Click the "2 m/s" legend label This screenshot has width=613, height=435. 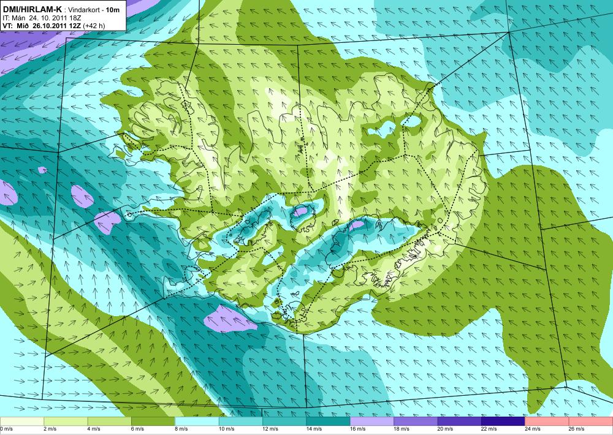click(50, 429)
